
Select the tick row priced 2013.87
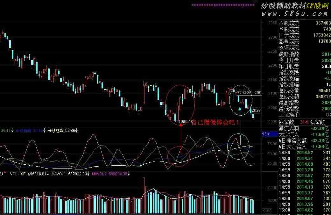305,176
